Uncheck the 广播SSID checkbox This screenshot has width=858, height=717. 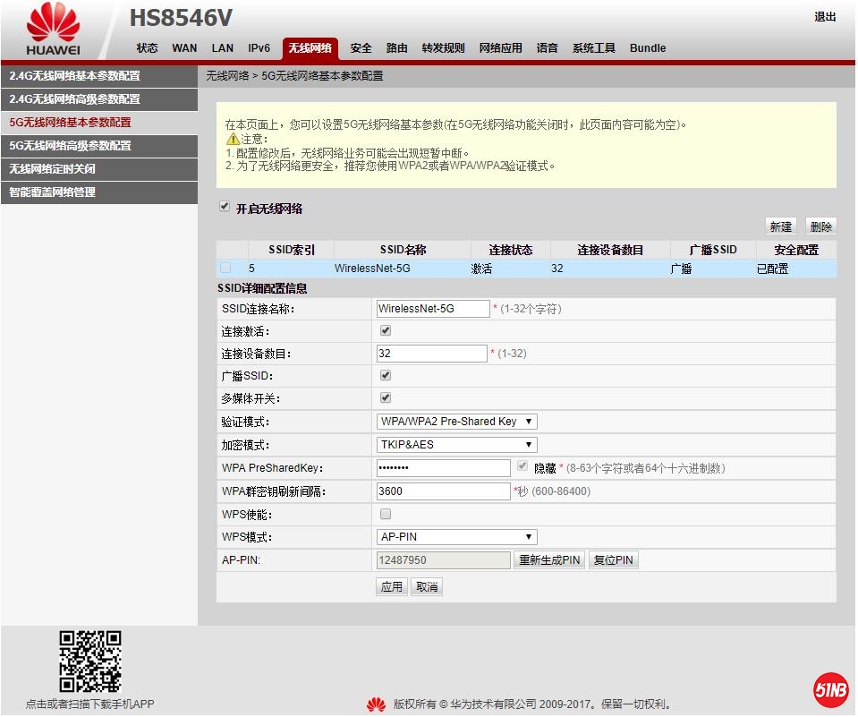[386, 375]
